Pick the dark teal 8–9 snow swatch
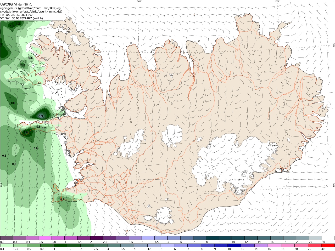 [x=213, y=238]
